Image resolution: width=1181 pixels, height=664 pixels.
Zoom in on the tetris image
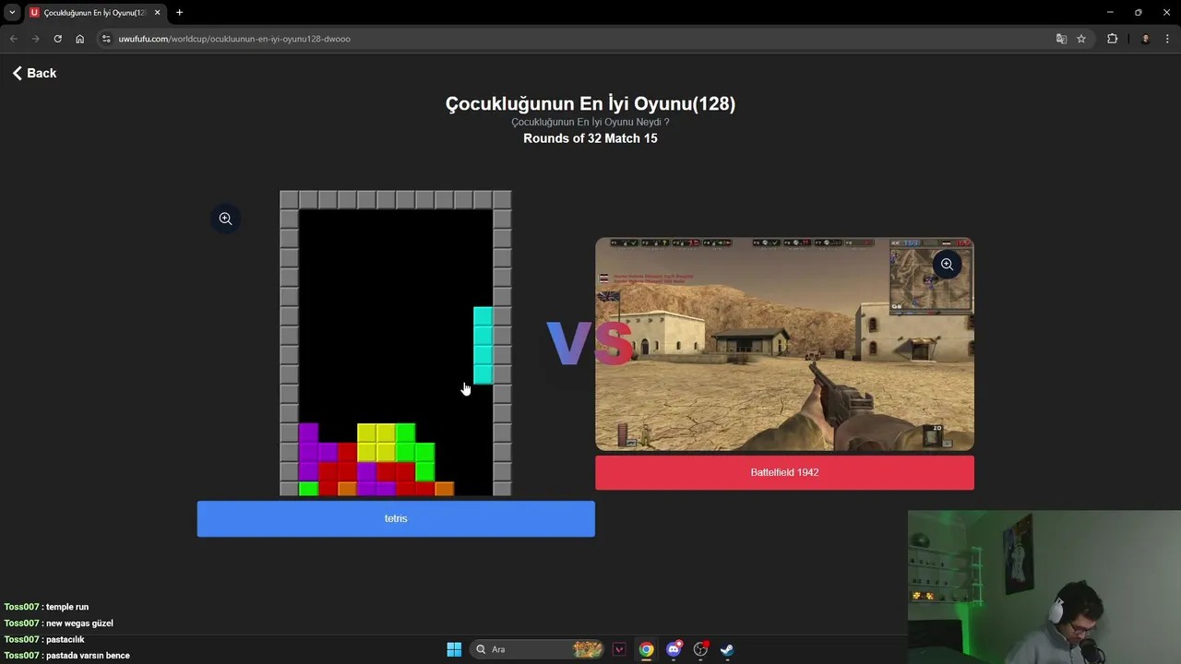225,219
